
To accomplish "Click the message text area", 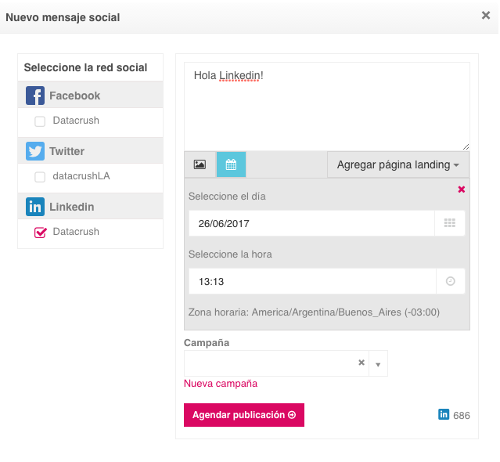I will 327,106.
